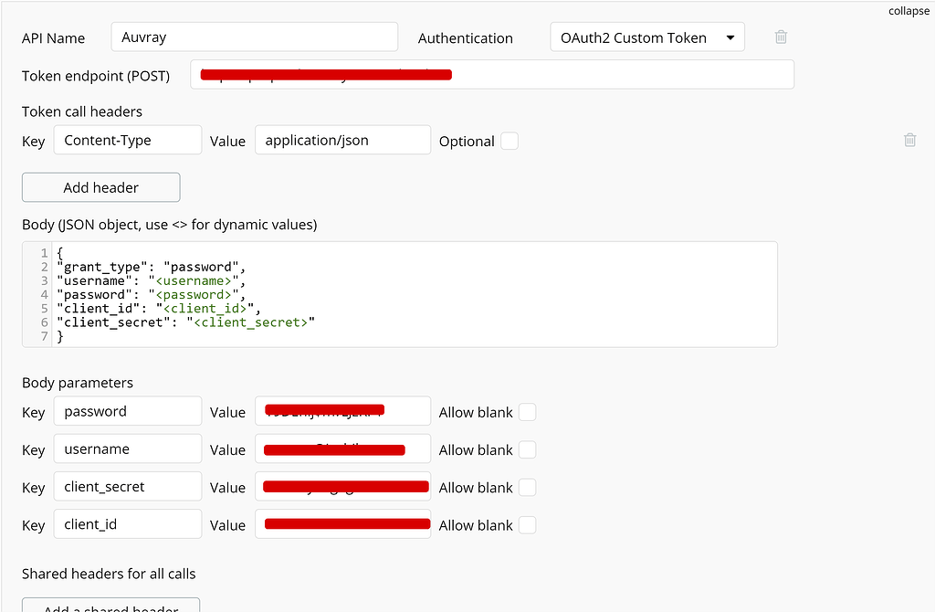Edit the application/json header value field
Viewport: 935px width, 612px height.
point(342,140)
